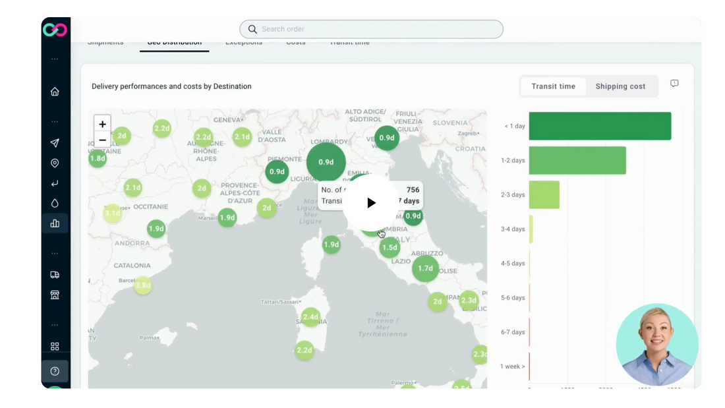Image resolution: width=725 pixels, height=408 pixels.
Task: Click the droplet sidebar icon
Action: click(55, 203)
